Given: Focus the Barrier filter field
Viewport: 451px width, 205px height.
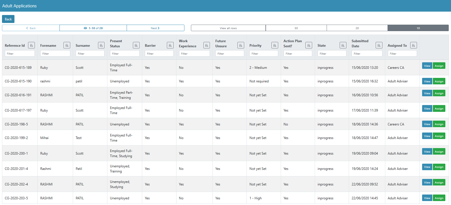Looking at the screenshot, I should pos(159,53).
